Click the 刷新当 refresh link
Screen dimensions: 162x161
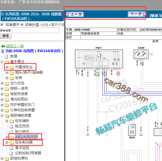pyautogui.click(x=156, y=16)
